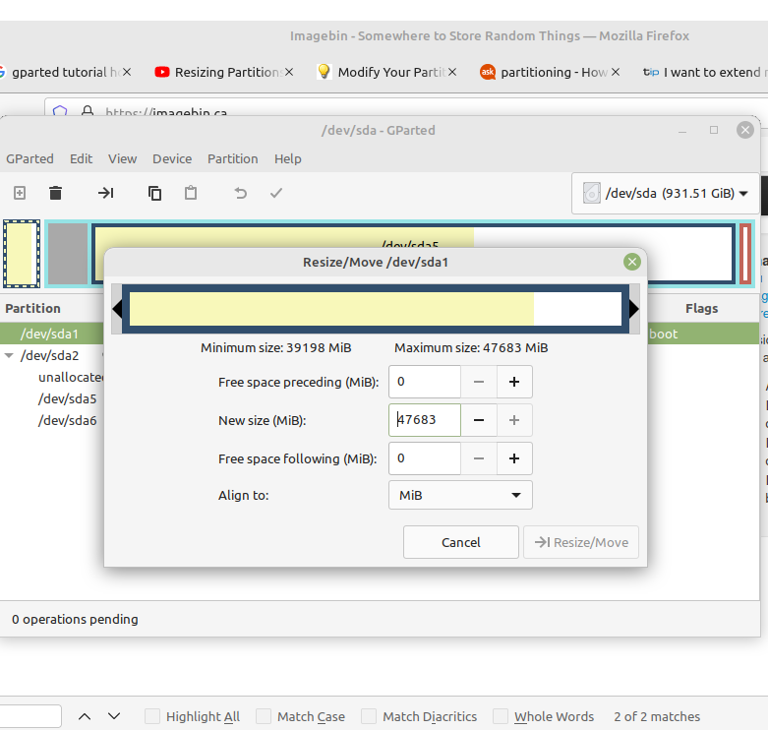Screen dimensions: 768x730
Task: Toggle Match Diacritics checkbox in find bar
Action: click(369, 716)
